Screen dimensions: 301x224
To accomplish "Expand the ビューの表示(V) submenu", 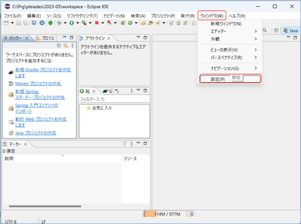I will coord(230,50).
